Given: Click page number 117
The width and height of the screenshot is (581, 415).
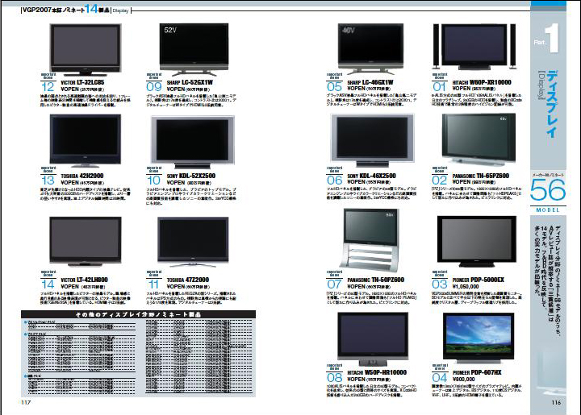Looking at the screenshot, I should pyautogui.click(x=26, y=402).
